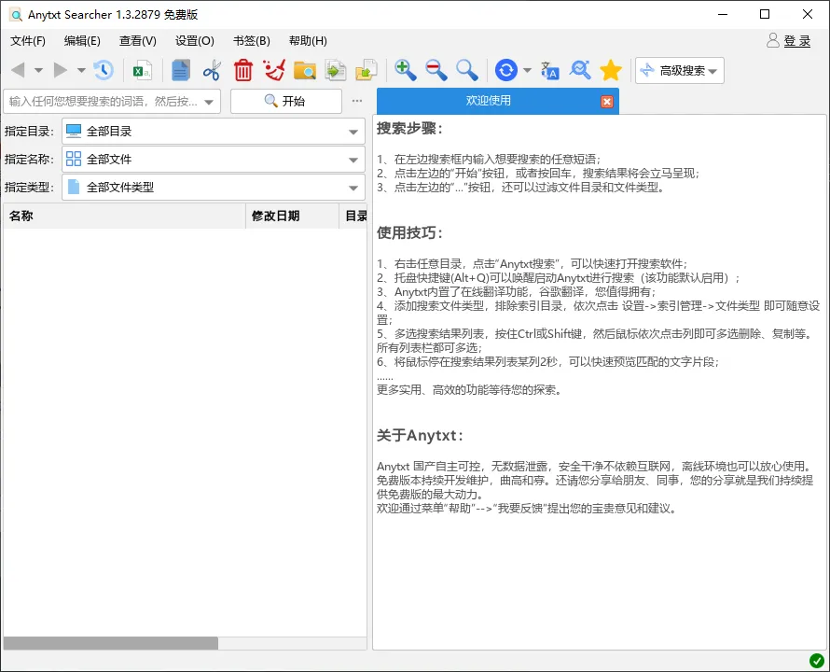Open the 查看(V) menu
The width and height of the screenshot is (830, 672).
(x=138, y=41)
